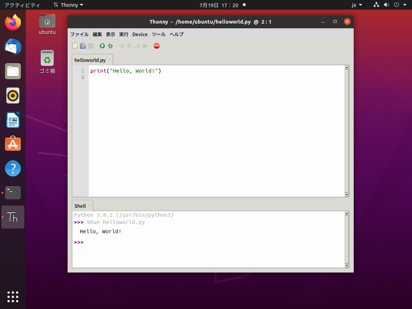Open the 実行 menu
The width and height of the screenshot is (412, 309).
point(124,34)
